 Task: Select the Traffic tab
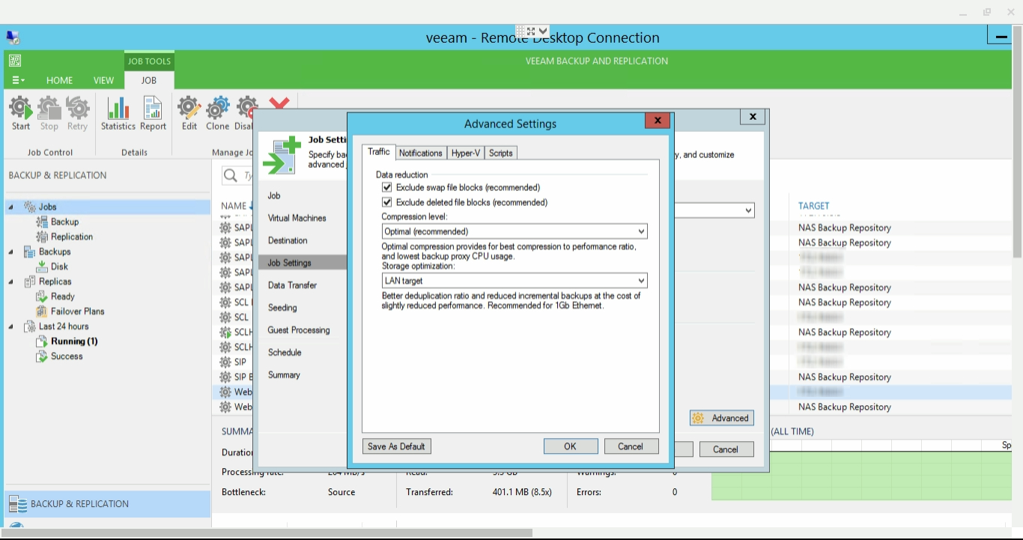coord(379,152)
